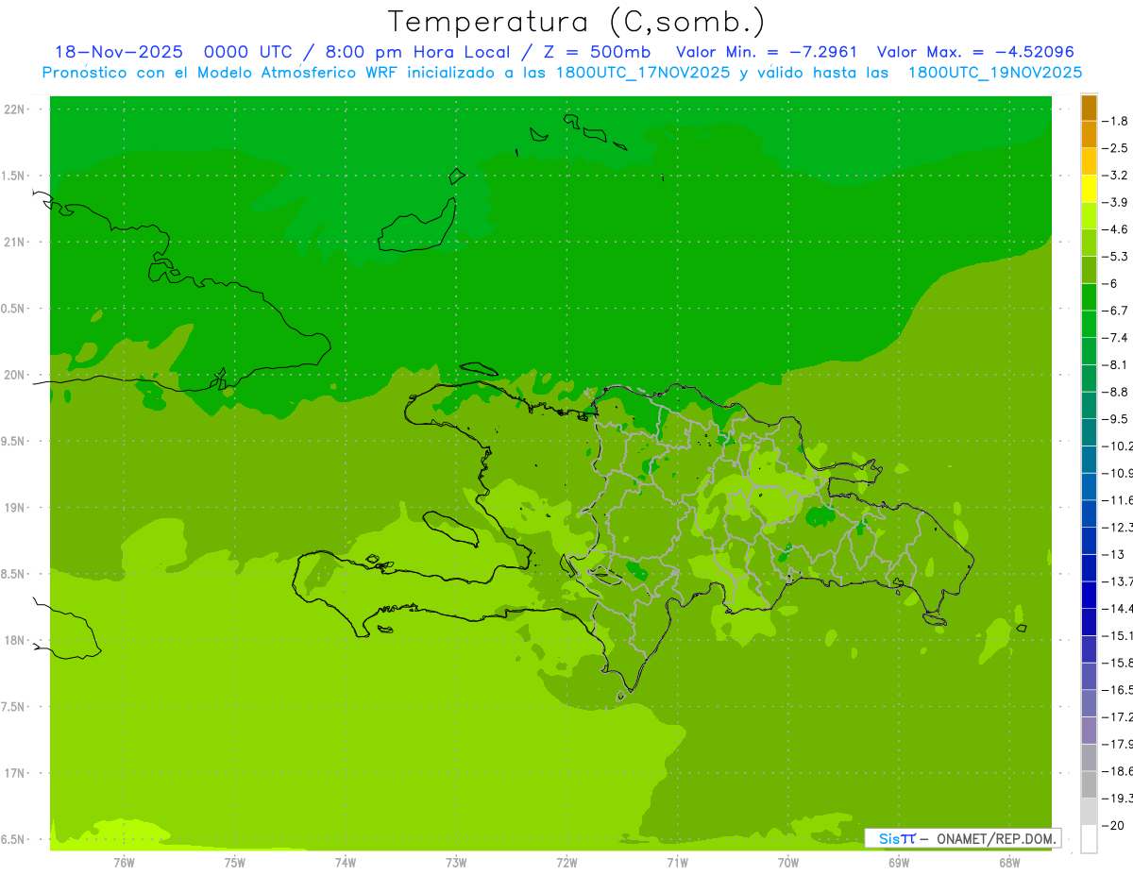1133x875 pixels.
Task: Pick the yellow swatch between -3.2 and -3.9
Action: 1089,190
